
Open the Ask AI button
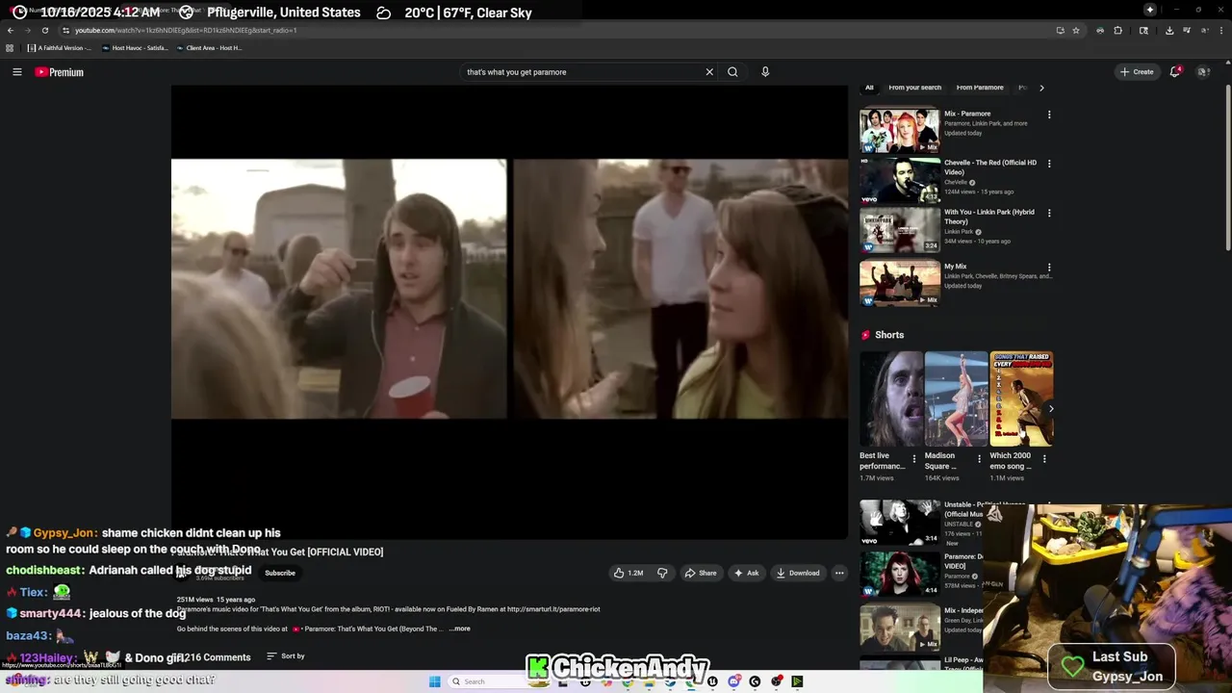click(x=746, y=573)
